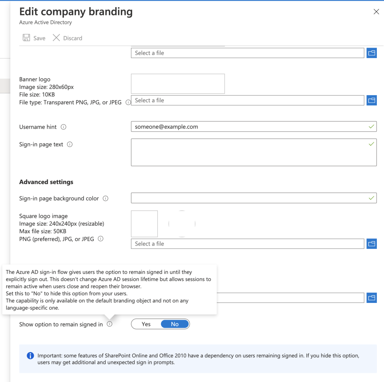Click browse folder icon at top file field
Viewport: 384px width, 382px height.
[371, 53]
